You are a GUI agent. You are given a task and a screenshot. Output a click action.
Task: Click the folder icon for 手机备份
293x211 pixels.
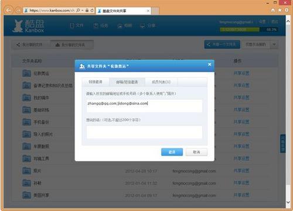pyautogui.click(x=26, y=122)
